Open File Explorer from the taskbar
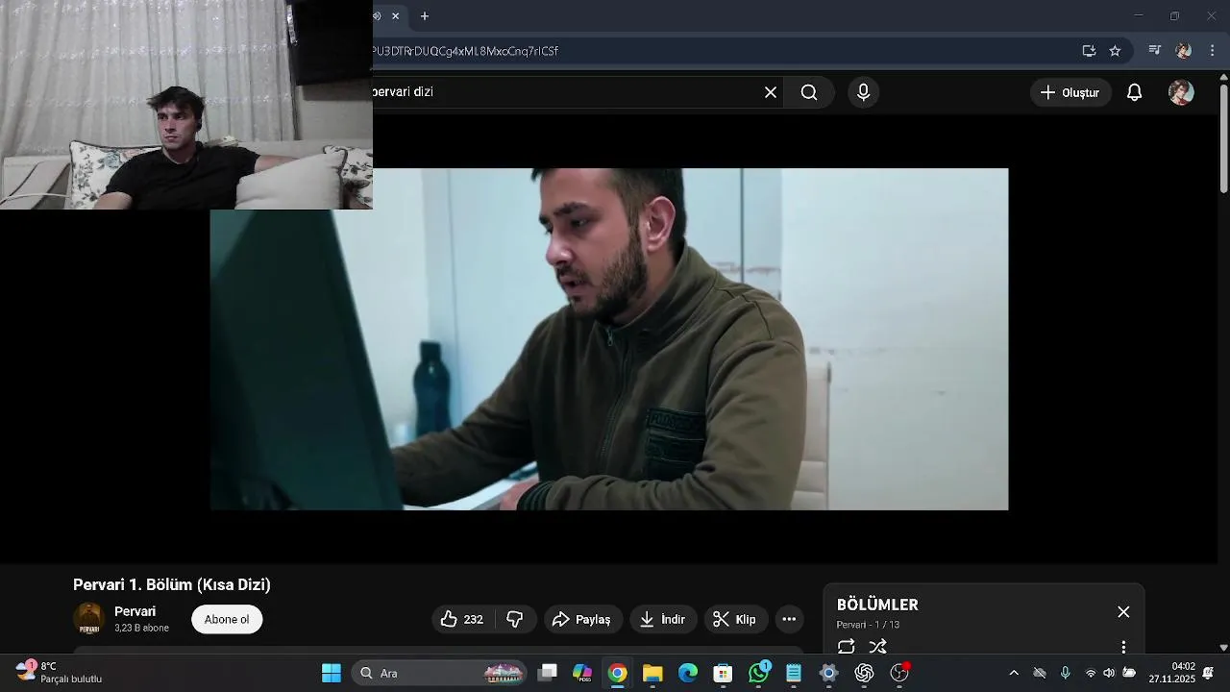This screenshot has width=1230, height=692. point(652,673)
